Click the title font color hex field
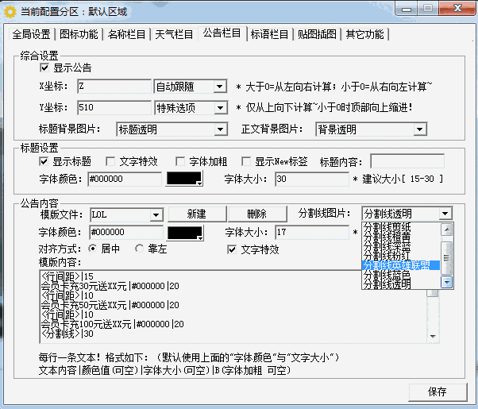Image resolution: width=478 pixels, height=409 pixels. coord(125,179)
